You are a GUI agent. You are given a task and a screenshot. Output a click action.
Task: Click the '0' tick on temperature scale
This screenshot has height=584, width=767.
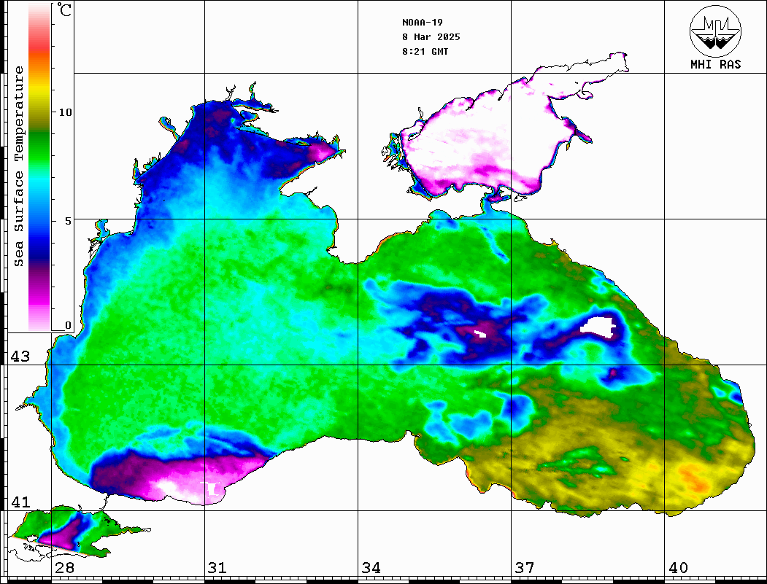pos(68,325)
